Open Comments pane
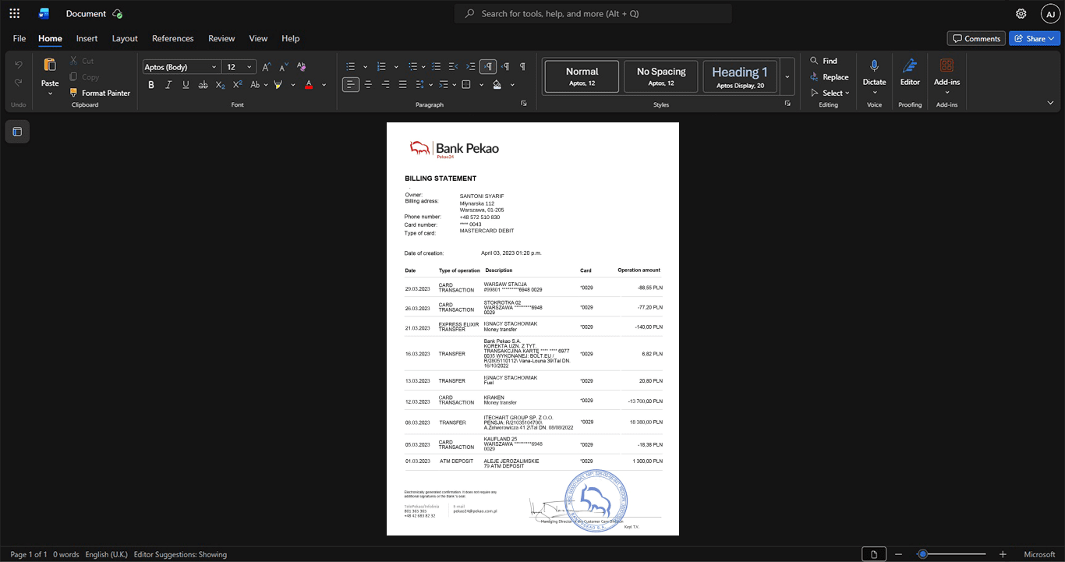Screen dimensions: 1065x562 [x=976, y=38]
